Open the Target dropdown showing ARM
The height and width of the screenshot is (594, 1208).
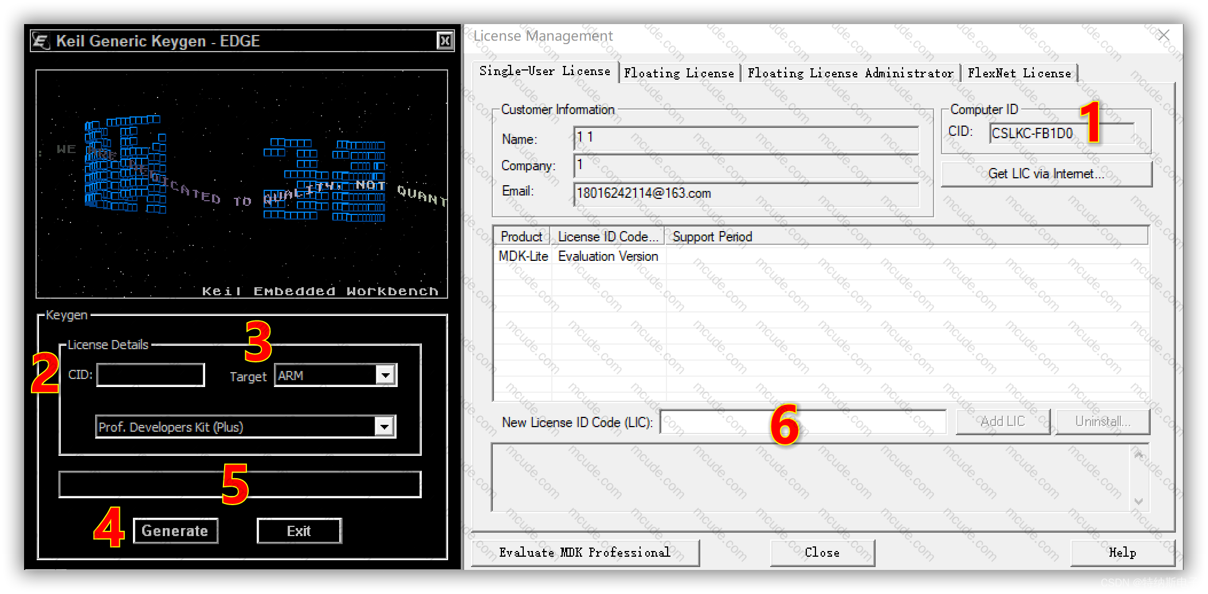(x=386, y=374)
